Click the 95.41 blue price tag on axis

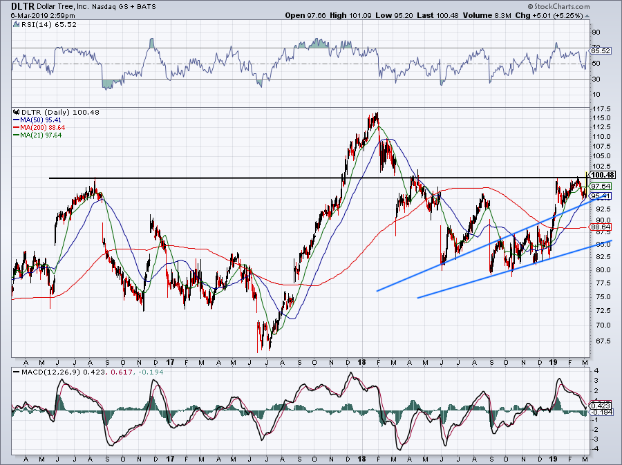point(601,196)
